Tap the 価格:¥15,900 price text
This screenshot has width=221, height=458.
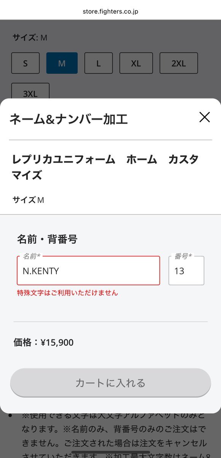click(44, 342)
